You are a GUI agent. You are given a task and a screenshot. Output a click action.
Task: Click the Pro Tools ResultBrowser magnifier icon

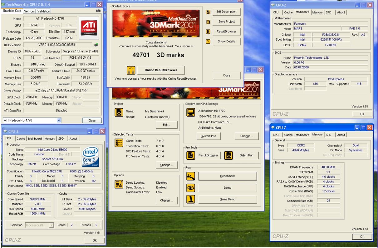[x=190, y=155]
